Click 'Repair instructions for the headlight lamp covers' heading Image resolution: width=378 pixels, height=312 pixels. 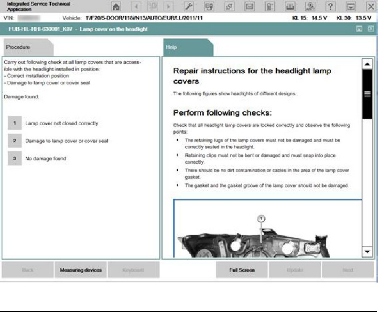(x=252, y=76)
